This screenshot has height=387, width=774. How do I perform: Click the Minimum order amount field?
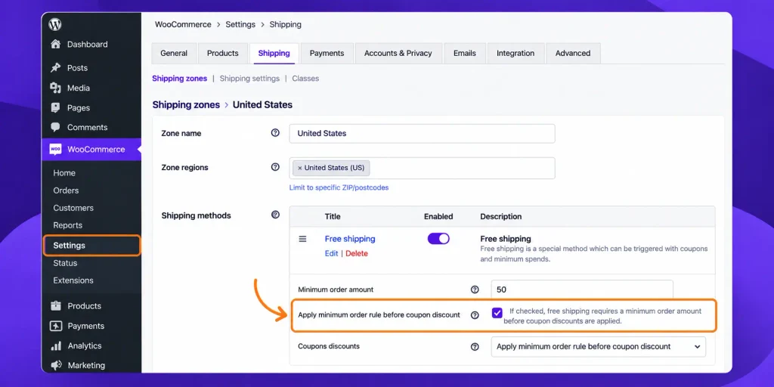pyautogui.click(x=582, y=289)
